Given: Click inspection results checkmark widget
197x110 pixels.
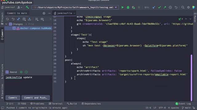Looking at the screenshot, I should [x=181, y=19].
